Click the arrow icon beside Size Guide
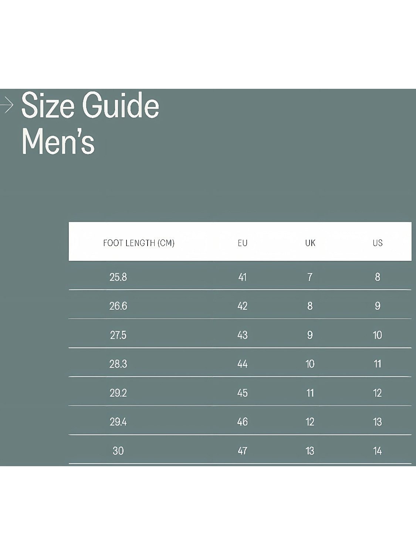416x555 pixels. (x=6, y=105)
